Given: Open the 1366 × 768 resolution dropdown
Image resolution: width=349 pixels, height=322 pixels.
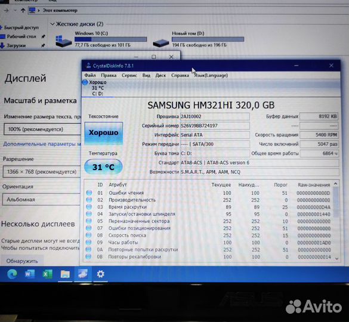Looking at the screenshot, I should point(42,172).
